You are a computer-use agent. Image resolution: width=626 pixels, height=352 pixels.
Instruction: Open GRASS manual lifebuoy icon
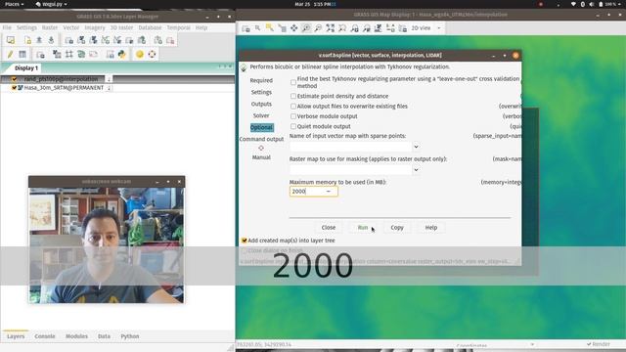click(x=153, y=54)
